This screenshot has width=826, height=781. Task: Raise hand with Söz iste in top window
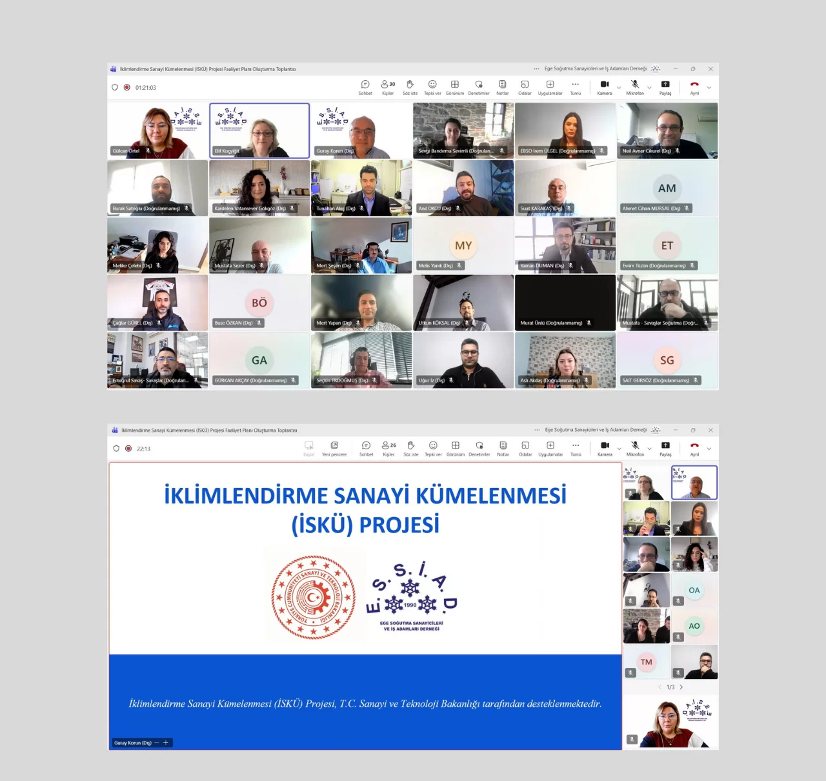tap(410, 87)
